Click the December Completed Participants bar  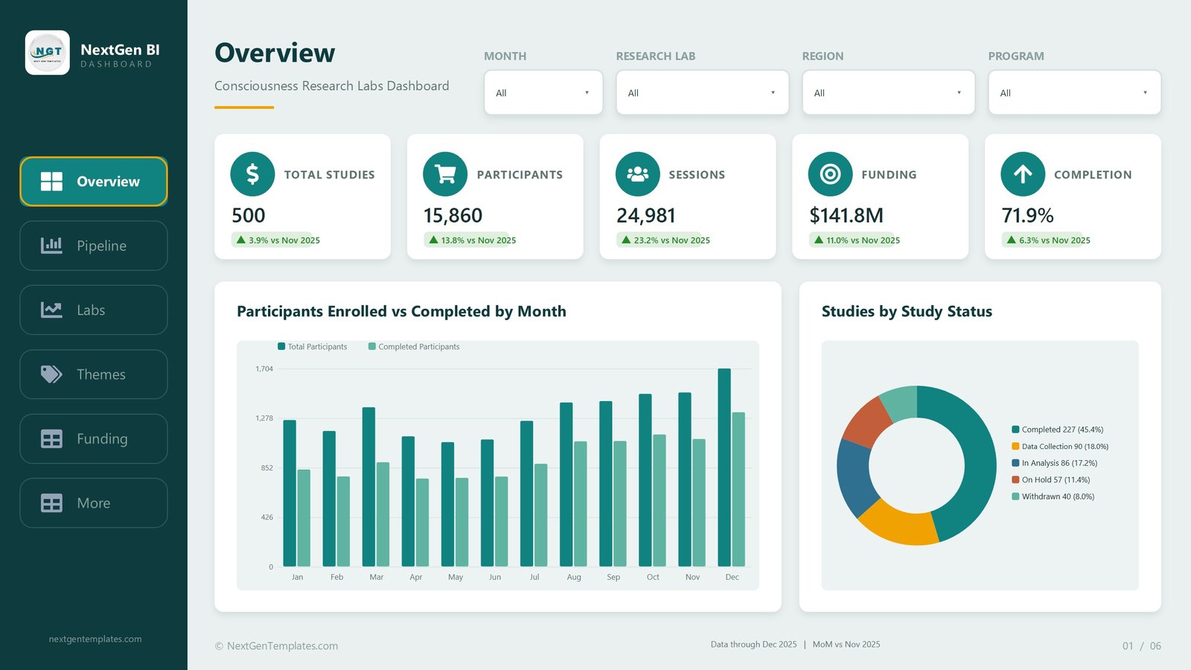click(738, 489)
